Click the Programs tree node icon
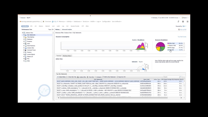Viewport: 208px width, 117px height. (x=26, y=41)
